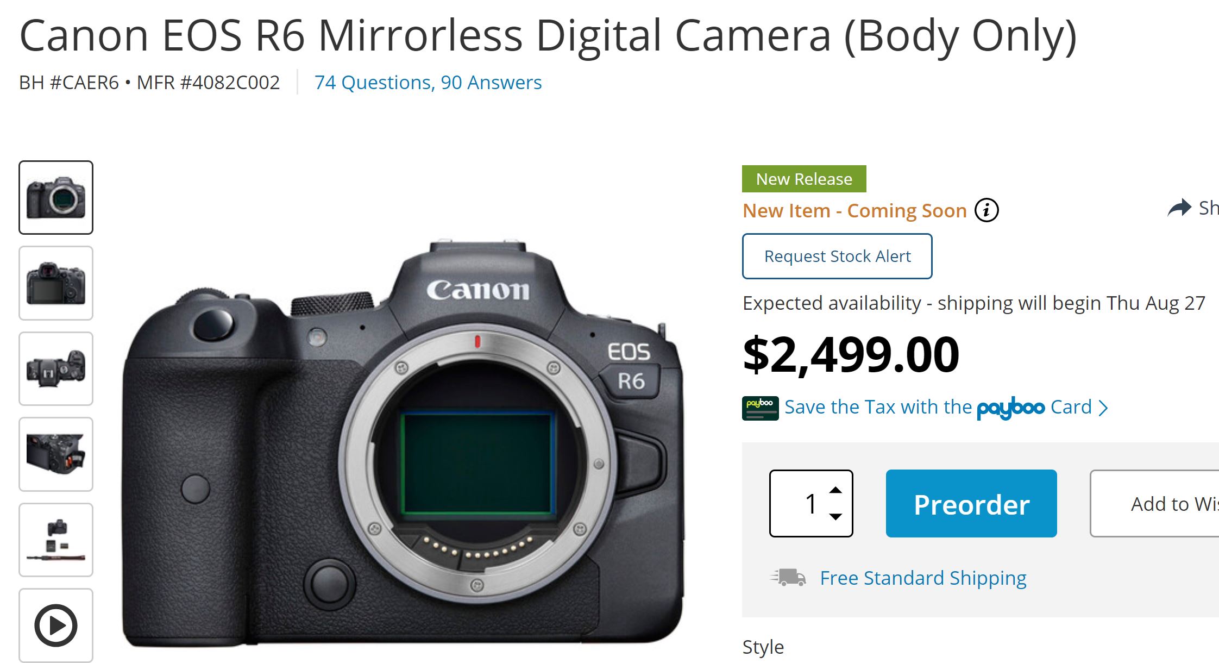Viewport: 1219px width, 663px height.
Task: Select the top view camera thumbnail
Action: [56, 368]
